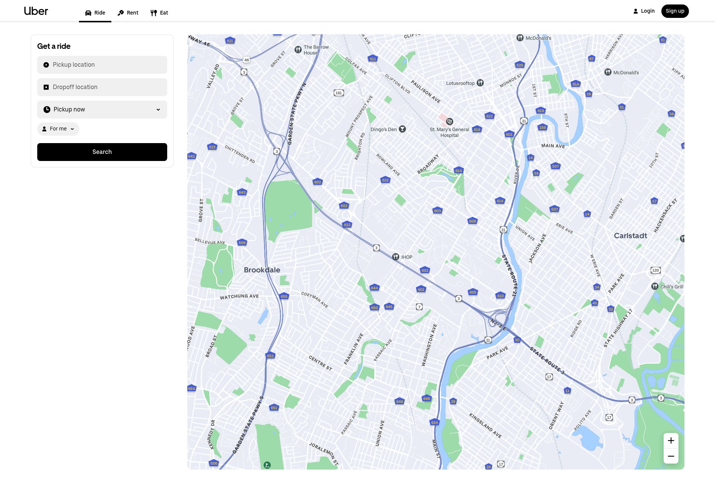Viewport: 715px width, 477px height.
Task: Focus the Dropoff location field
Action: point(102,87)
